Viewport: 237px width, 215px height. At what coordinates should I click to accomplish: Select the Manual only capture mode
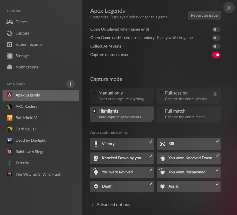(122, 96)
